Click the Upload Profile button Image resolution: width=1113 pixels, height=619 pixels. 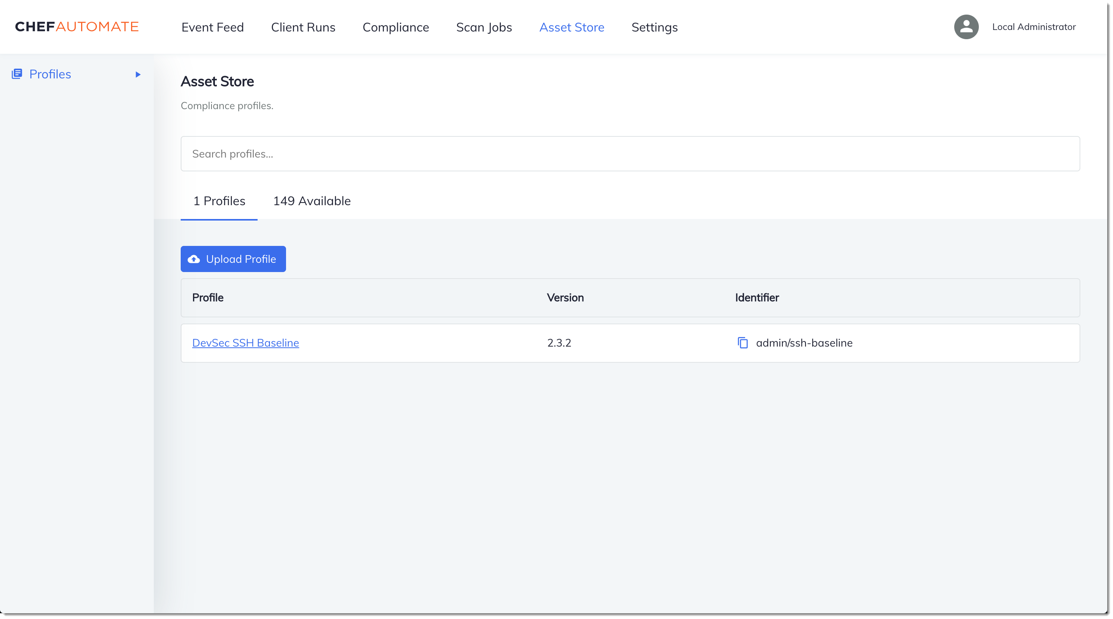[x=233, y=259]
